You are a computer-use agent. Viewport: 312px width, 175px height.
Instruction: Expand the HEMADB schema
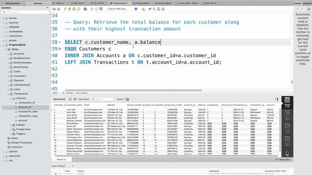[x=3, y=27]
